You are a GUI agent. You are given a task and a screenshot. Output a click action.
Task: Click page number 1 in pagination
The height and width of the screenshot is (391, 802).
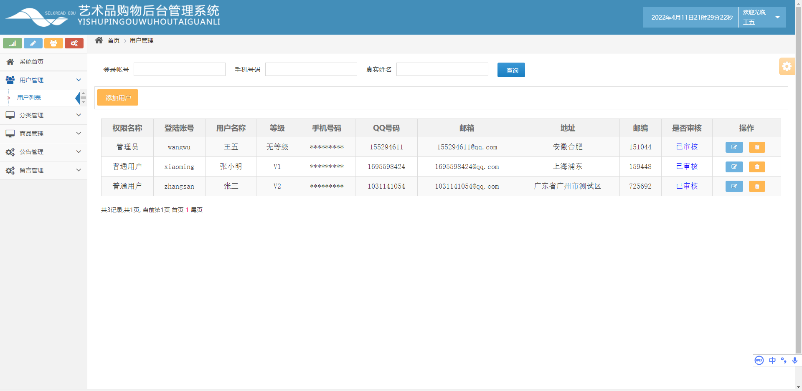(x=187, y=210)
